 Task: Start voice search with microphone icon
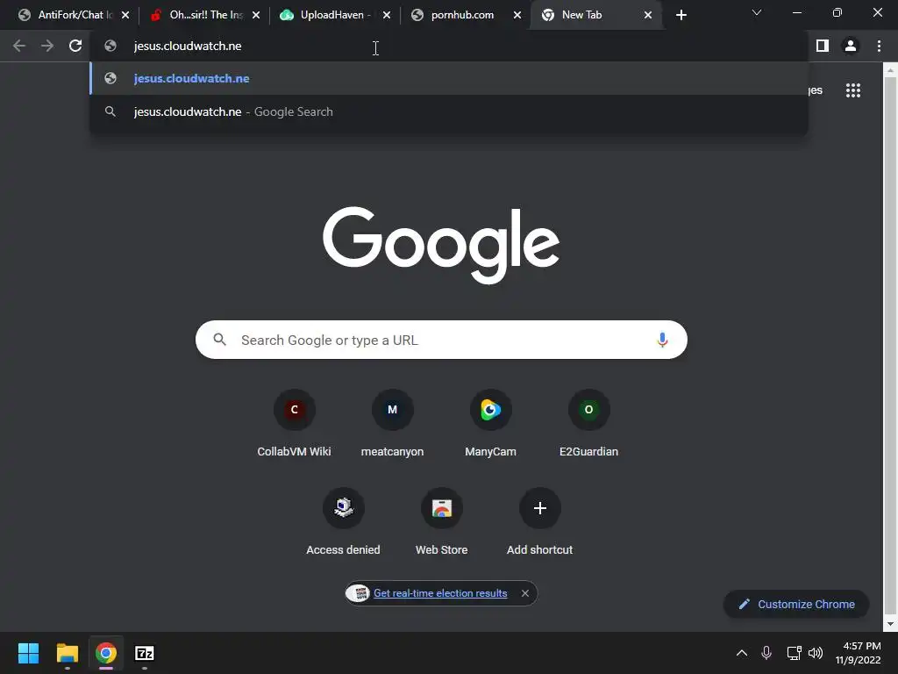[x=662, y=340]
